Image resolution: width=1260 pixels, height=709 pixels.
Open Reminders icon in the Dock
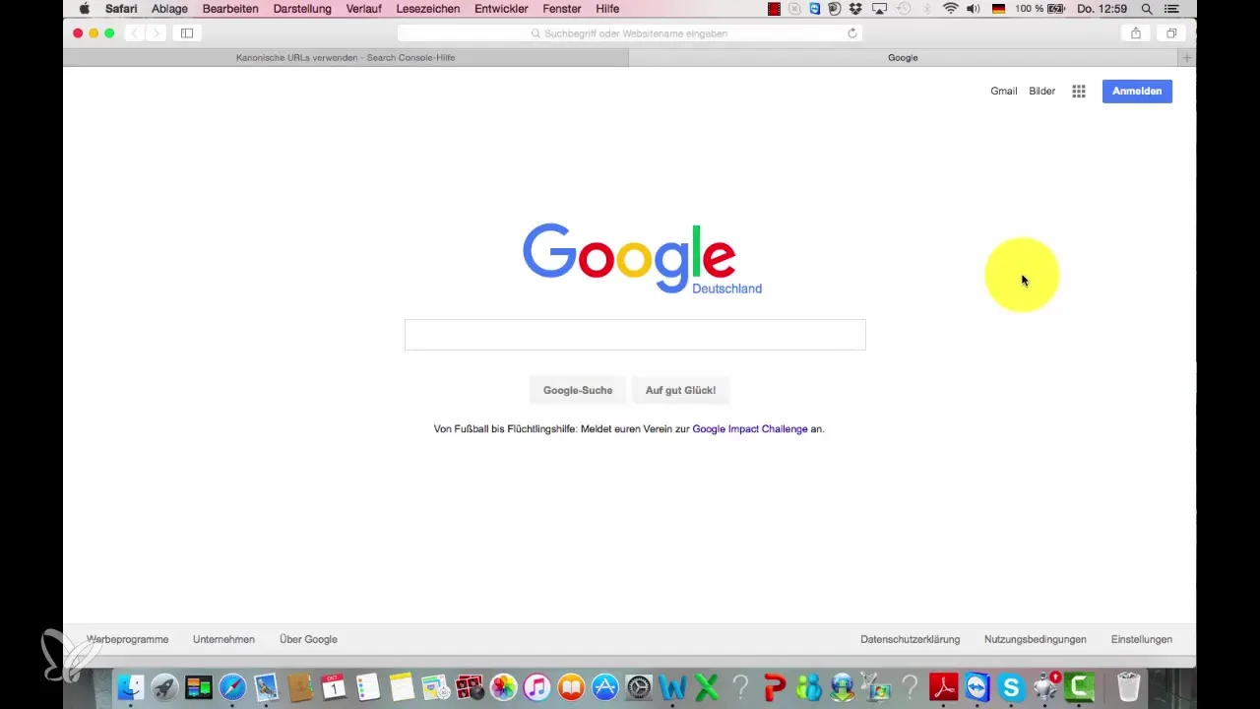click(x=368, y=686)
